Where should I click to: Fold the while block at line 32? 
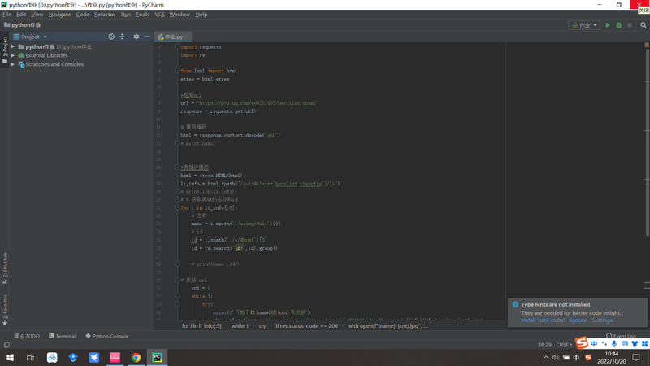tap(177, 296)
